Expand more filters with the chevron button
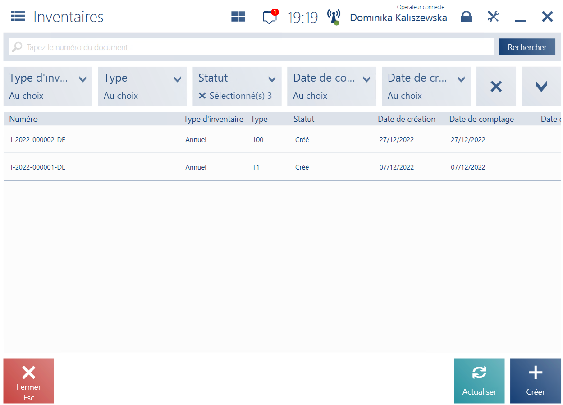Viewport: 563px width, 405px height. click(541, 87)
